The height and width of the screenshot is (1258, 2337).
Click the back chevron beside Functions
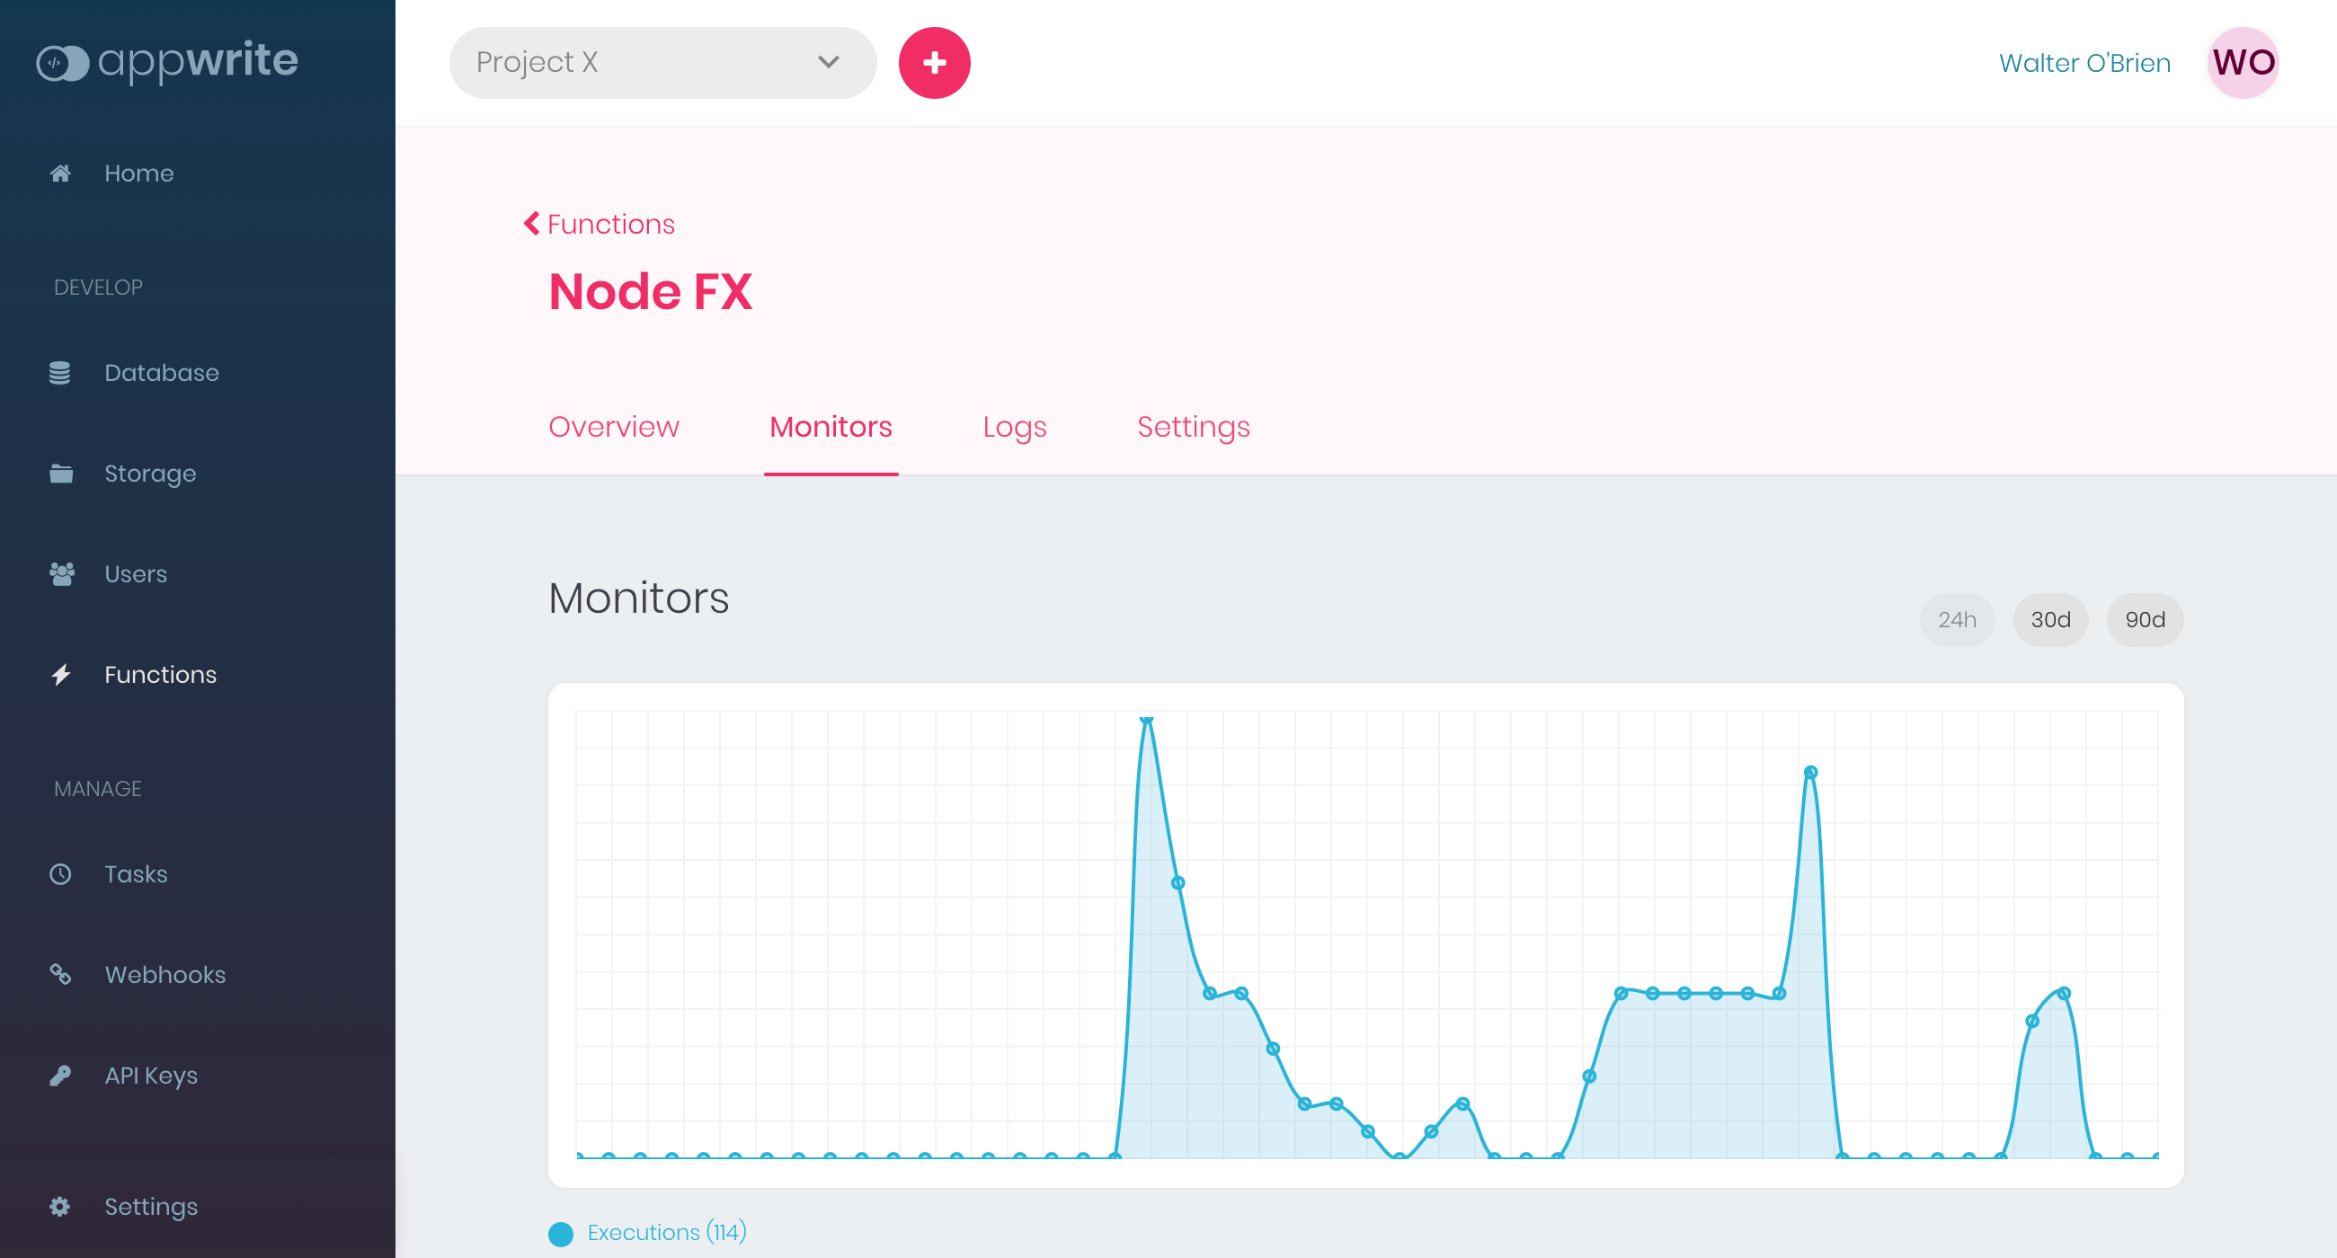point(531,223)
